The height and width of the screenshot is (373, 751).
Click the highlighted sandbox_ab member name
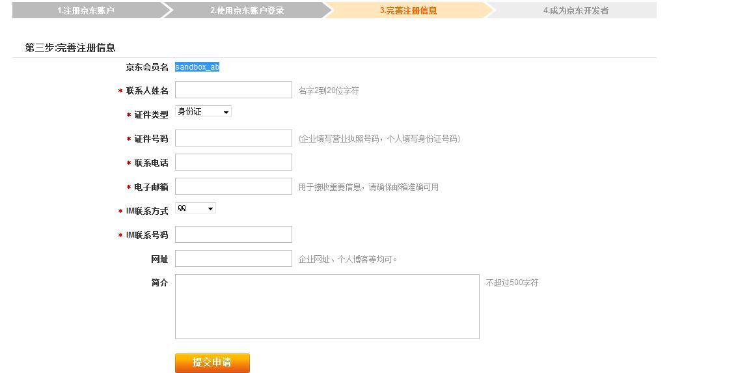(197, 67)
